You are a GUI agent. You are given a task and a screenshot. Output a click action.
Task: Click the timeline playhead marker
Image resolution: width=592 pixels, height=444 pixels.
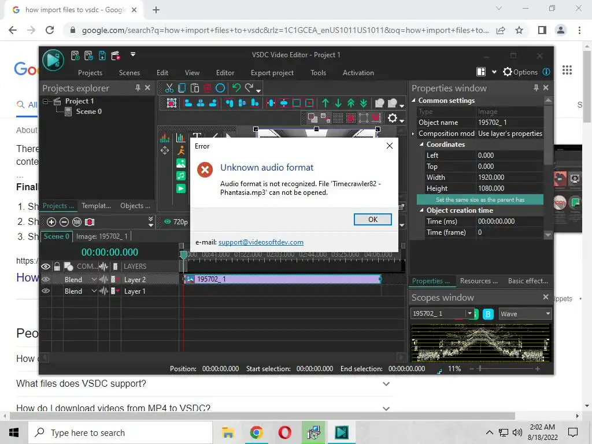[x=183, y=256]
